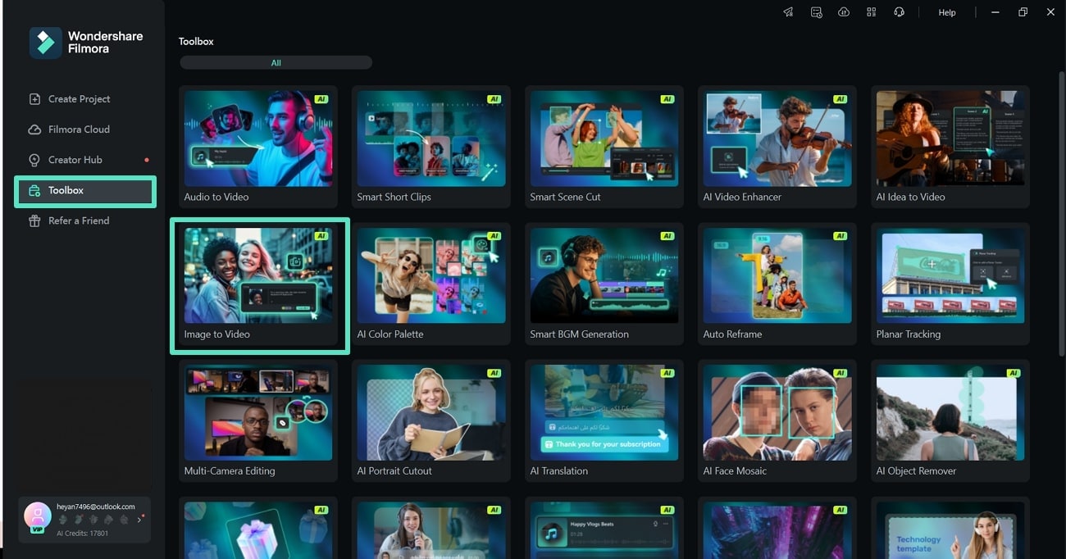Select the All filter tab

pyautogui.click(x=276, y=62)
